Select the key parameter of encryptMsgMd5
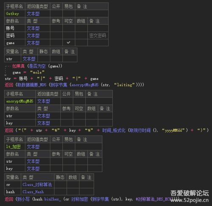 click(20, 123)
